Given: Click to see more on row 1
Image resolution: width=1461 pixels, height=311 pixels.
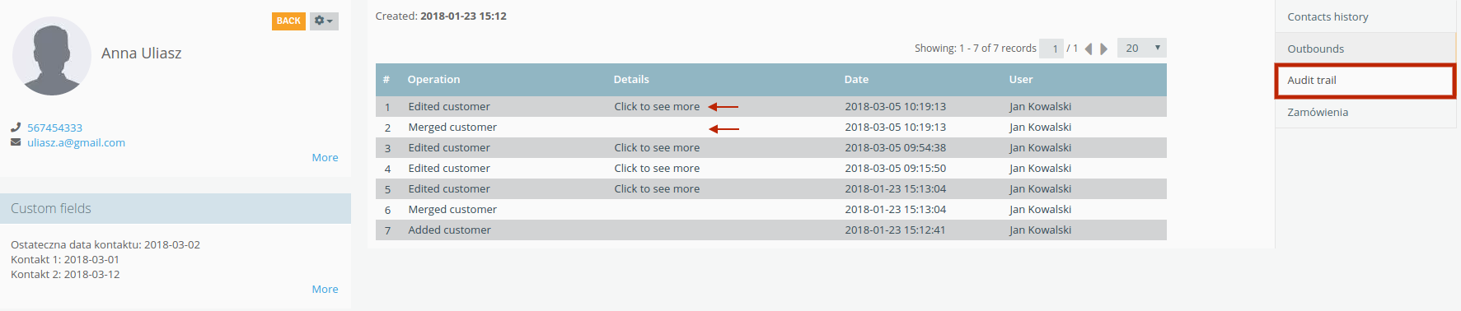Looking at the screenshot, I should (657, 106).
